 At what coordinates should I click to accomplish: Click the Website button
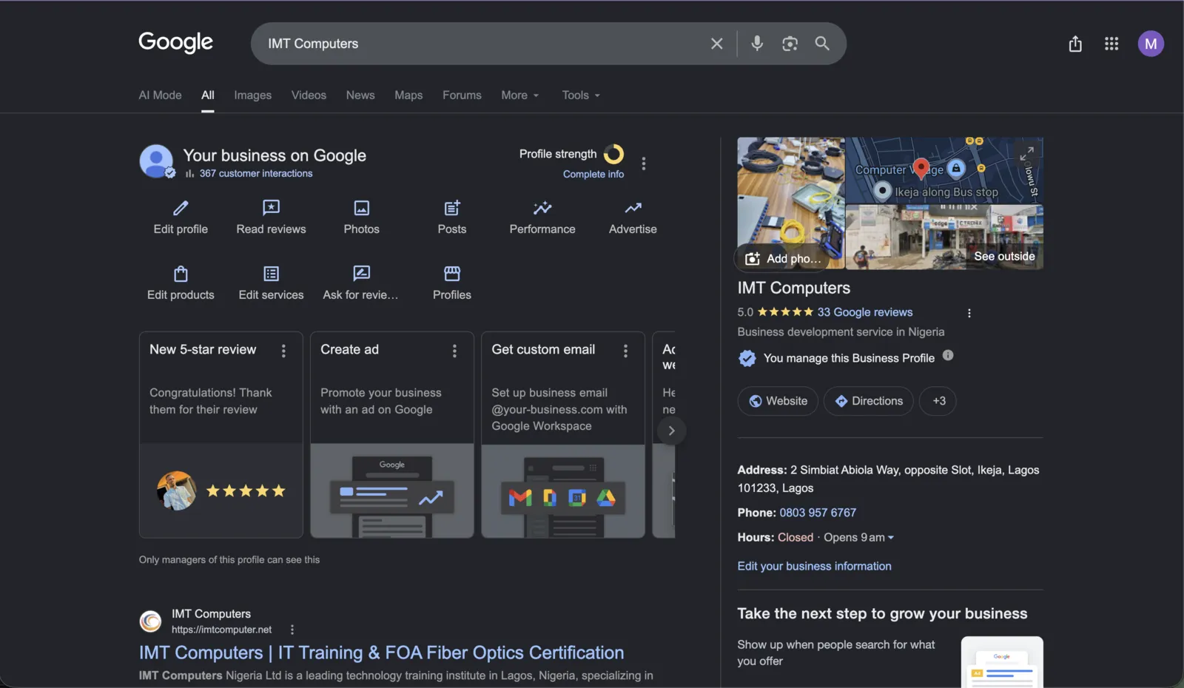778,401
